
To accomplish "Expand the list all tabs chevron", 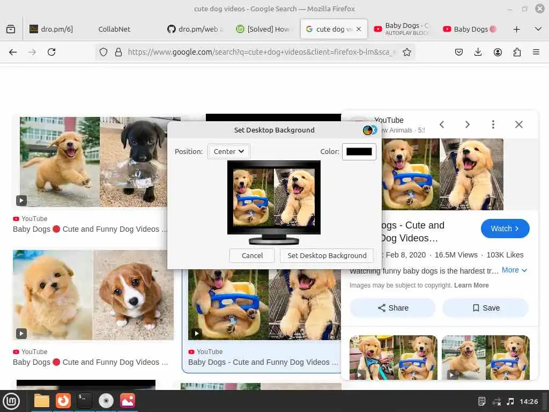I will 538,29.
